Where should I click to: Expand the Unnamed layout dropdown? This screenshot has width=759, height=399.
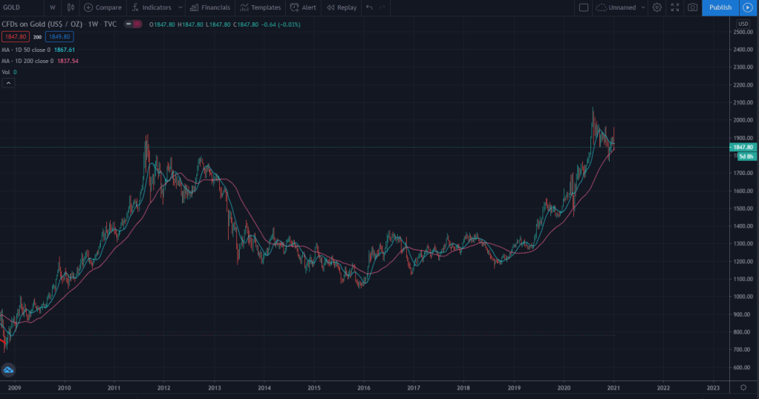[x=642, y=7]
